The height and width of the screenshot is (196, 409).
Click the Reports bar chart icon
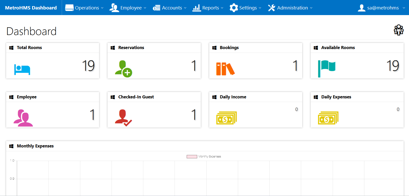(197, 8)
